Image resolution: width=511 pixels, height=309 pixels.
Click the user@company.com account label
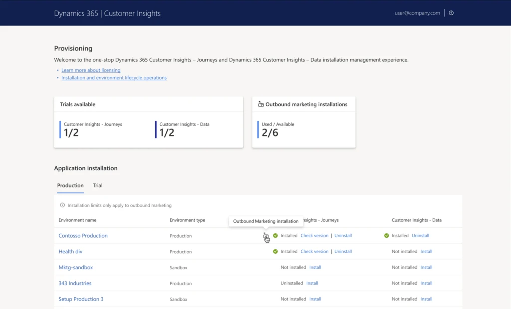tap(417, 13)
